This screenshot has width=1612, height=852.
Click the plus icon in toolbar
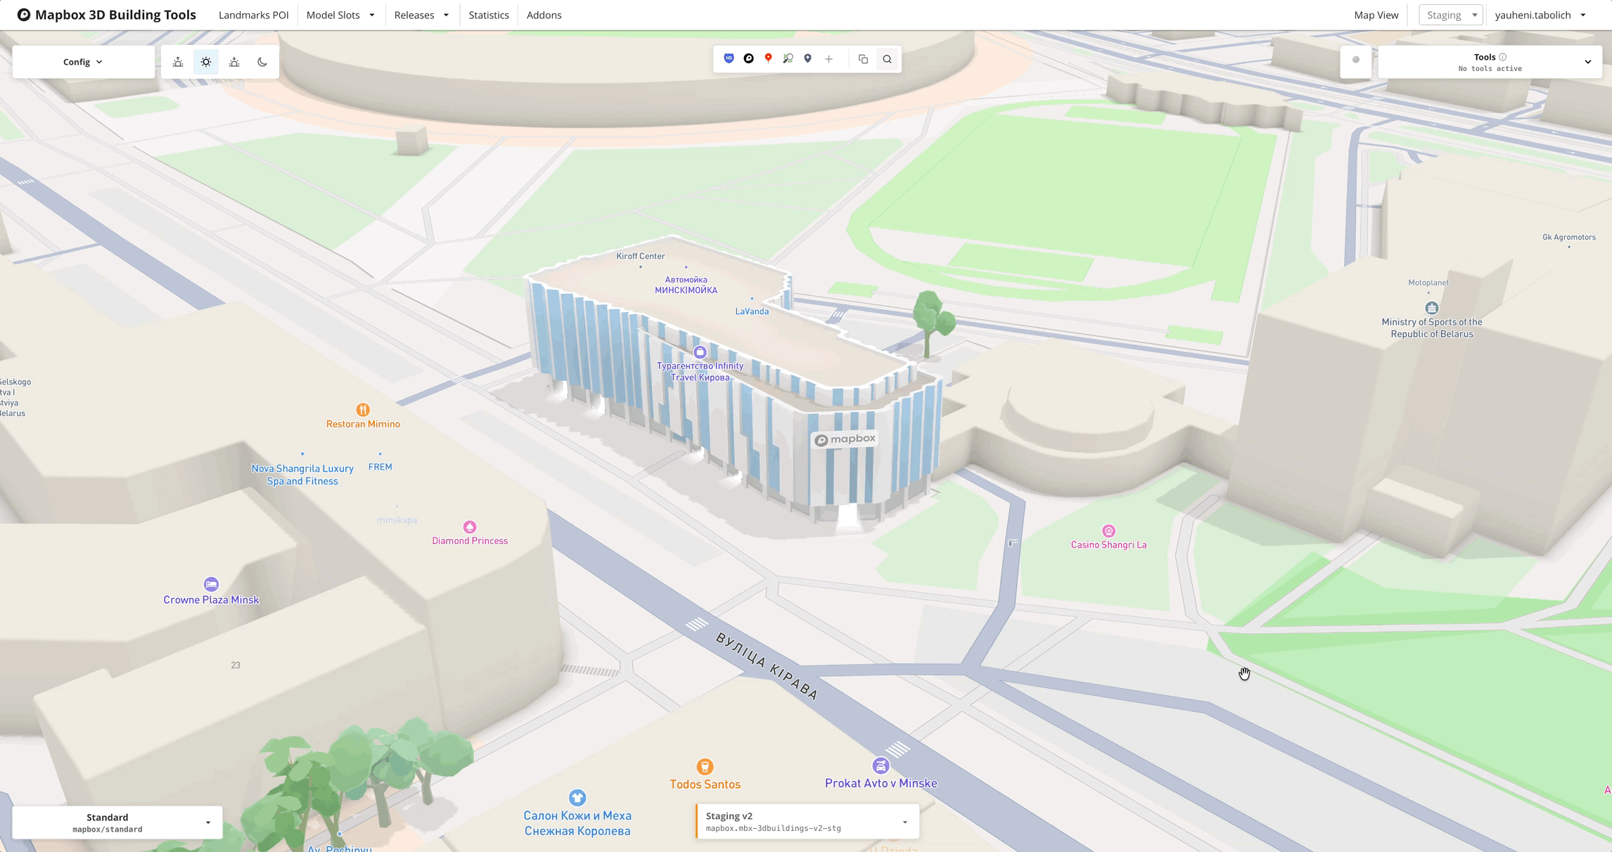(829, 59)
